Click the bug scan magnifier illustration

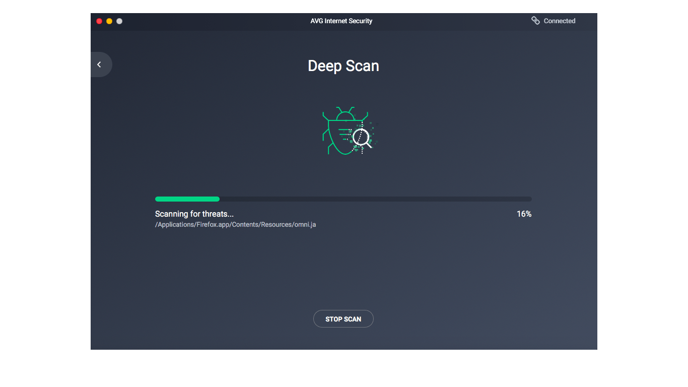(349, 131)
